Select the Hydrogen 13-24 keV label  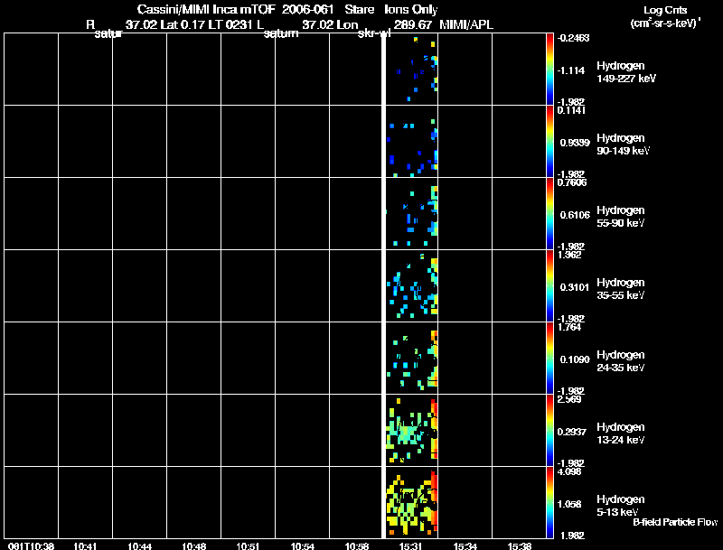point(621,433)
